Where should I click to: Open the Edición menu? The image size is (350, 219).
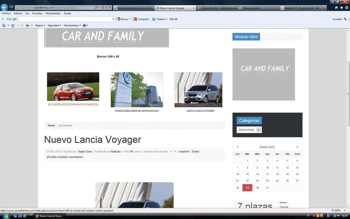[18, 13]
